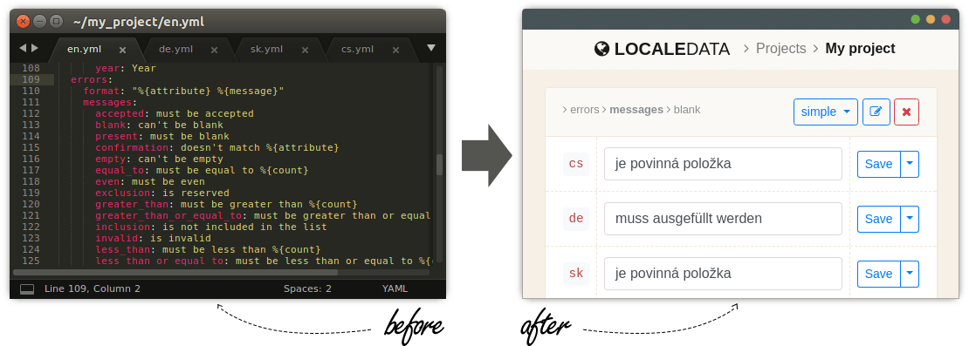Viewport: 969px width, 346px height.
Task: Open the tab list dropdown triangle
Action: (431, 48)
